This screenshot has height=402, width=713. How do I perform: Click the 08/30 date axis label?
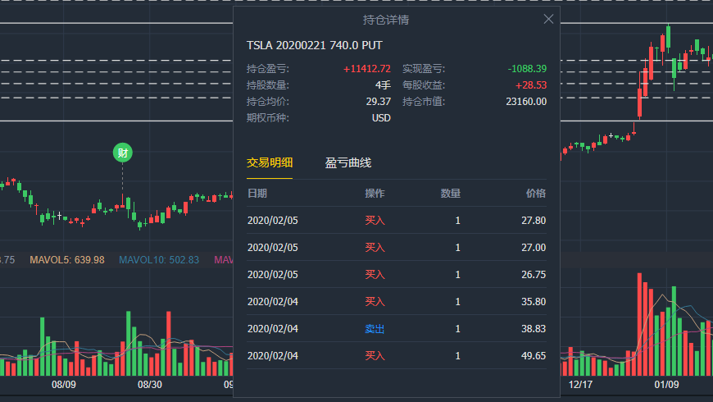click(150, 385)
